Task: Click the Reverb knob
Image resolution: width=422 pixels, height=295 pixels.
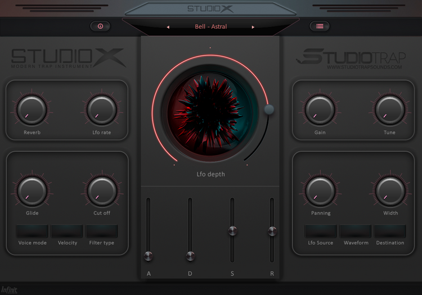Action: click(x=32, y=109)
